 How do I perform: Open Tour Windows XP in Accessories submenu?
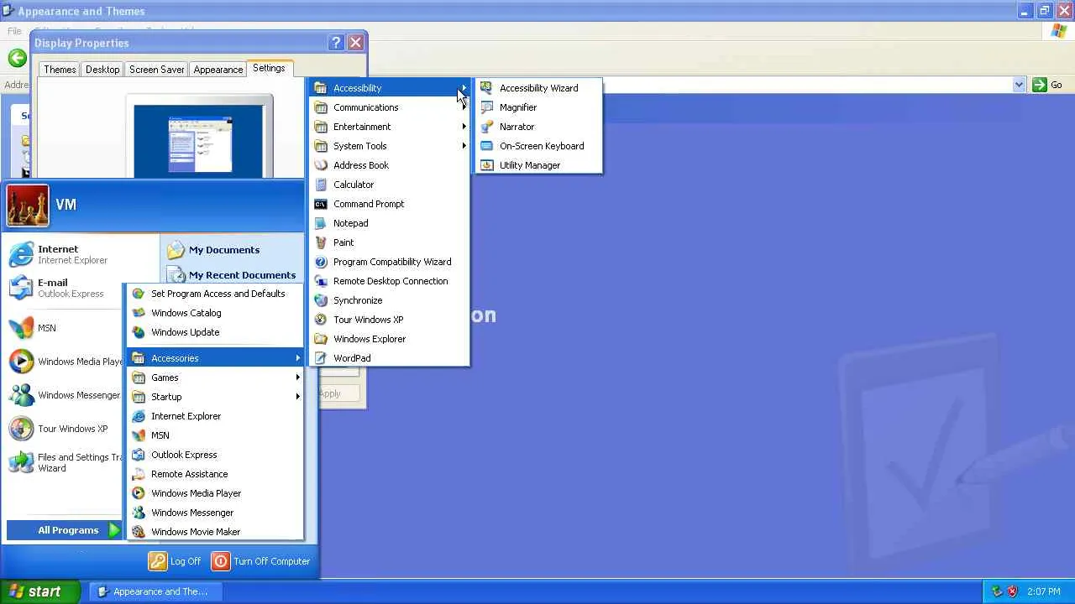(389, 320)
